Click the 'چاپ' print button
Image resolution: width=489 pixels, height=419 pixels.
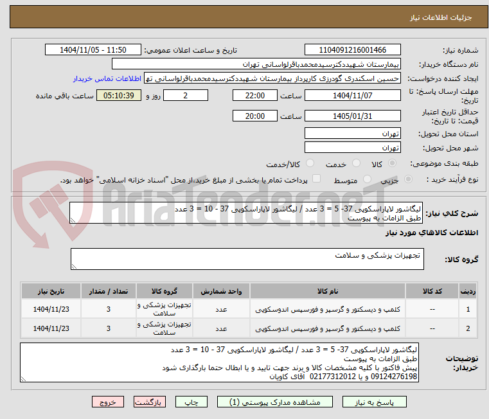191,402
